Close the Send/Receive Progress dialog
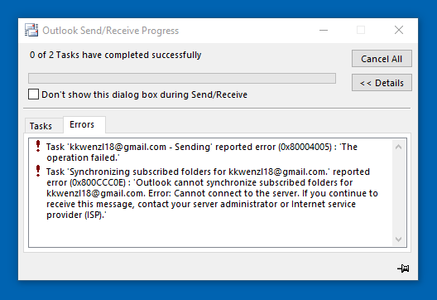 (399, 30)
